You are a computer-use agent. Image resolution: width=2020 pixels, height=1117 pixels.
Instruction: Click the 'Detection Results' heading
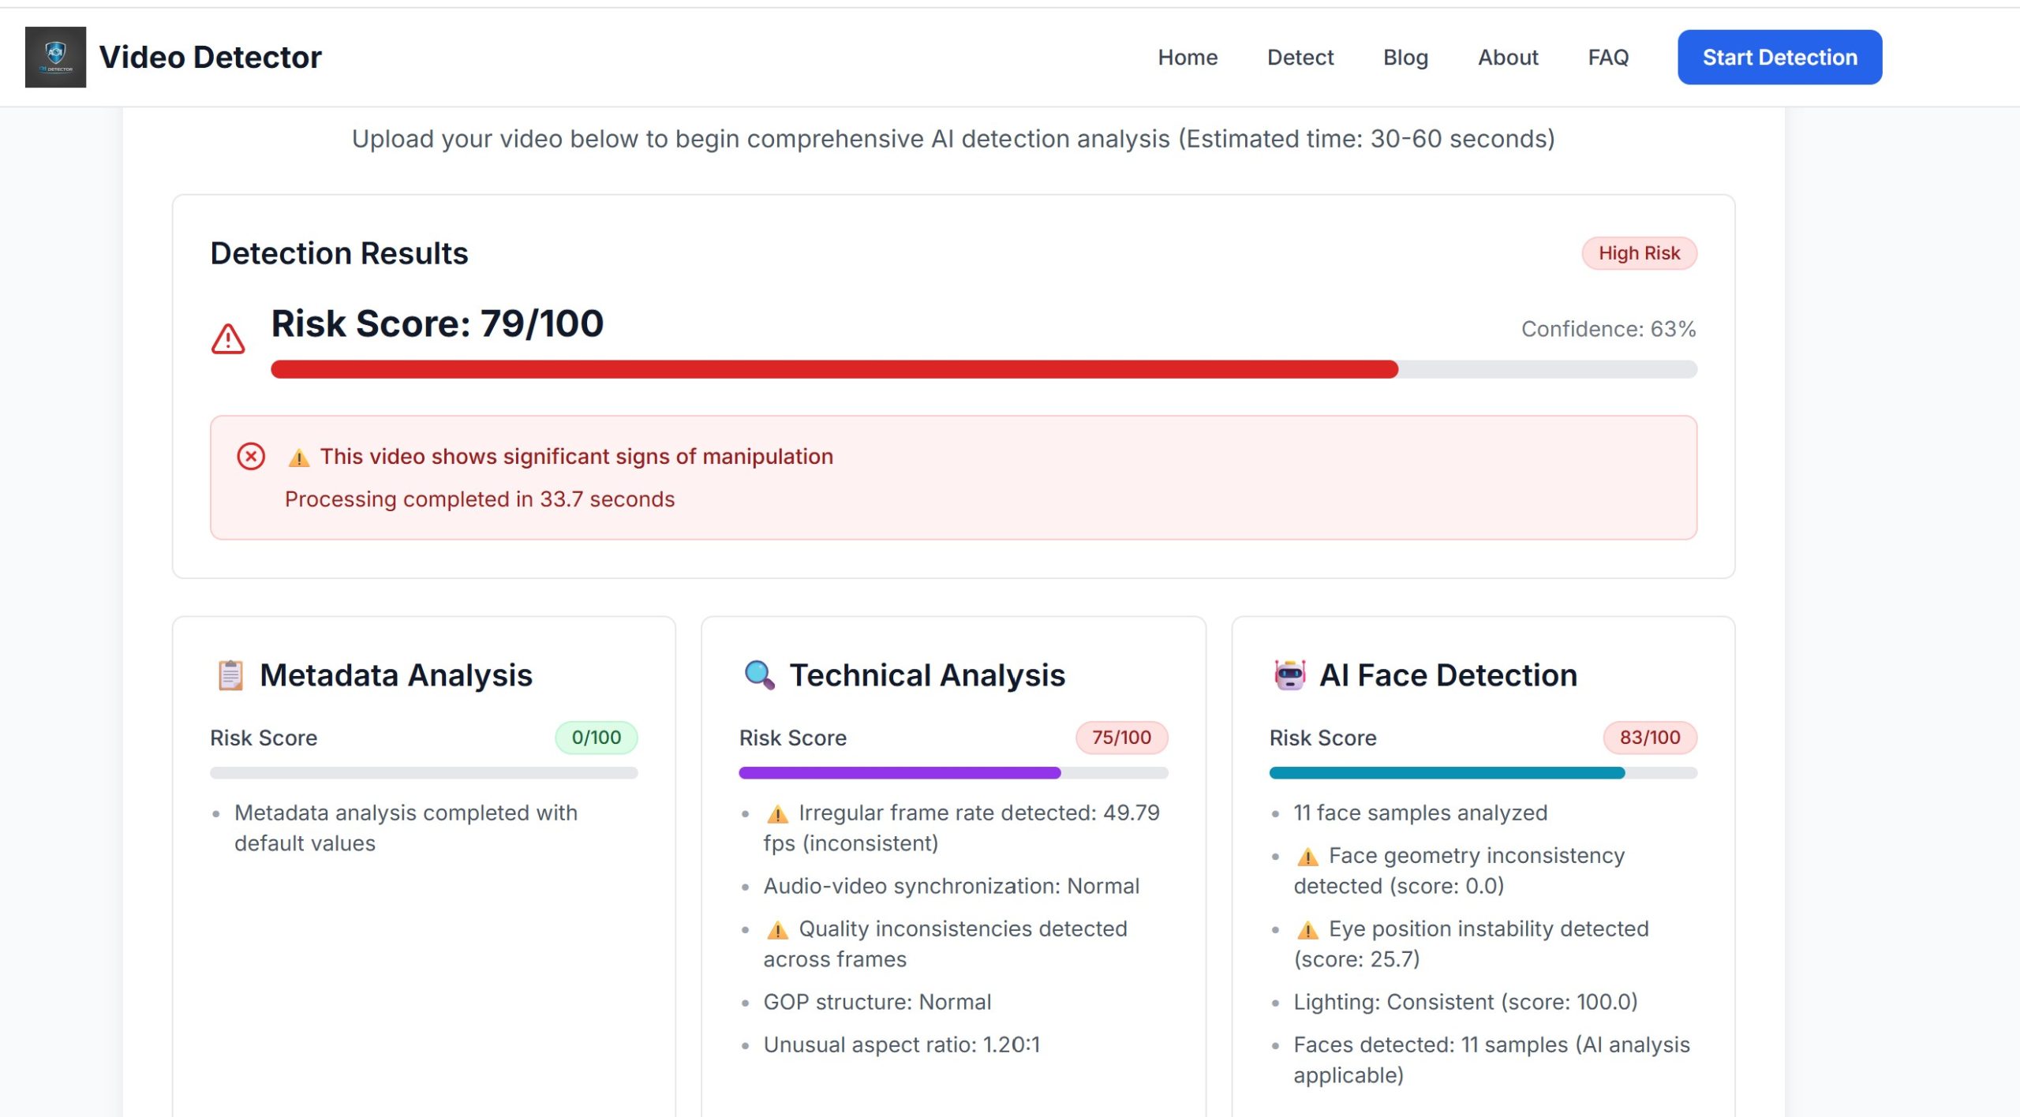coord(339,253)
